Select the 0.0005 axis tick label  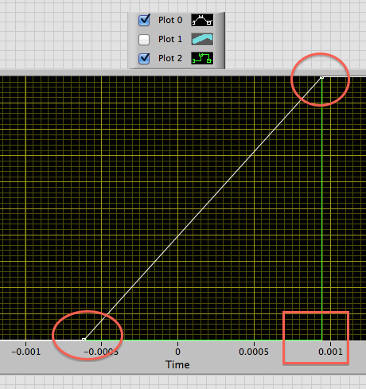(x=254, y=352)
